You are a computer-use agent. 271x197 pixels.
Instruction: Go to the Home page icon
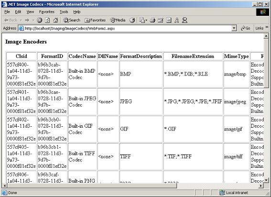click(x=55, y=20)
